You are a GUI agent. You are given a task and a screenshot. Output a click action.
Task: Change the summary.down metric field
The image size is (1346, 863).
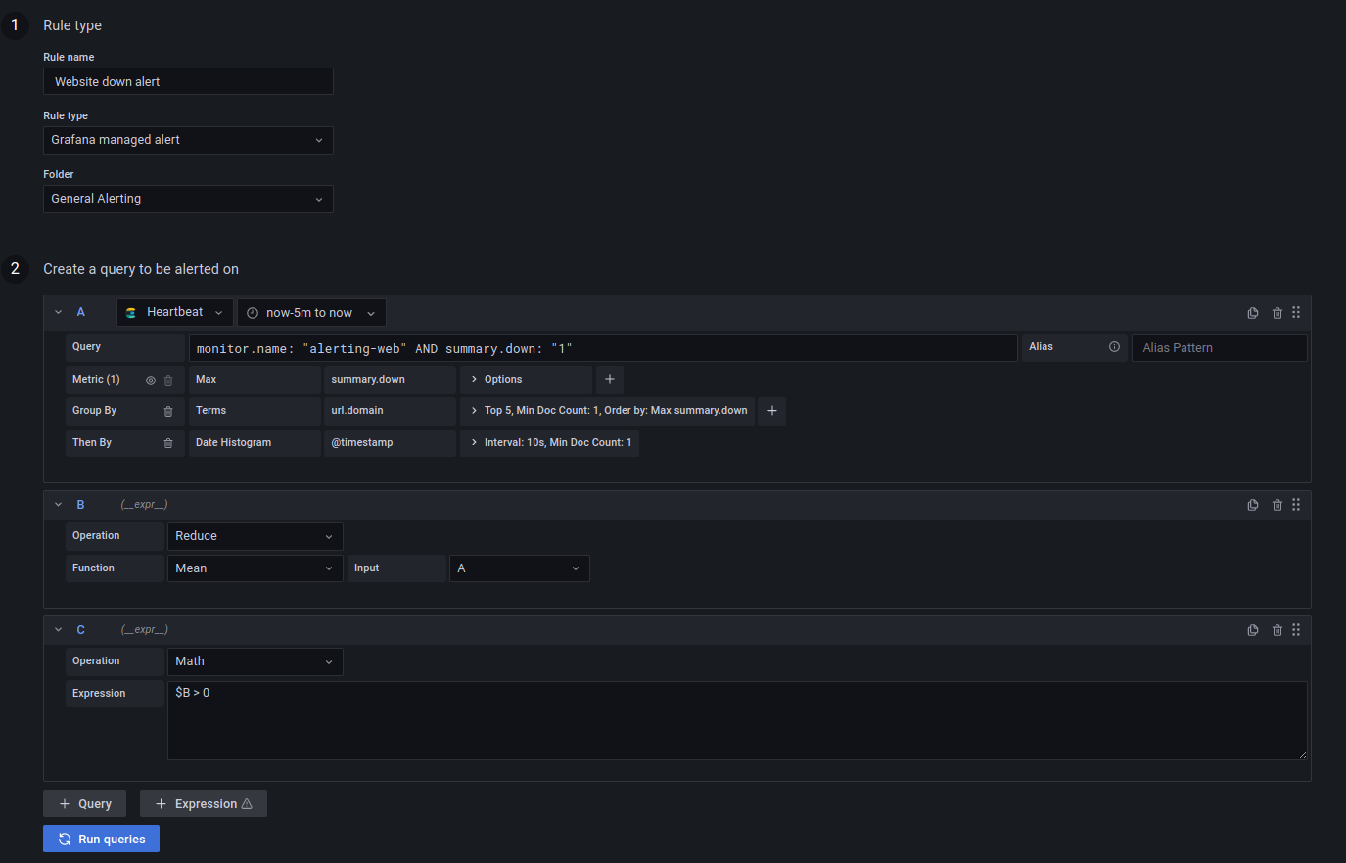(391, 380)
